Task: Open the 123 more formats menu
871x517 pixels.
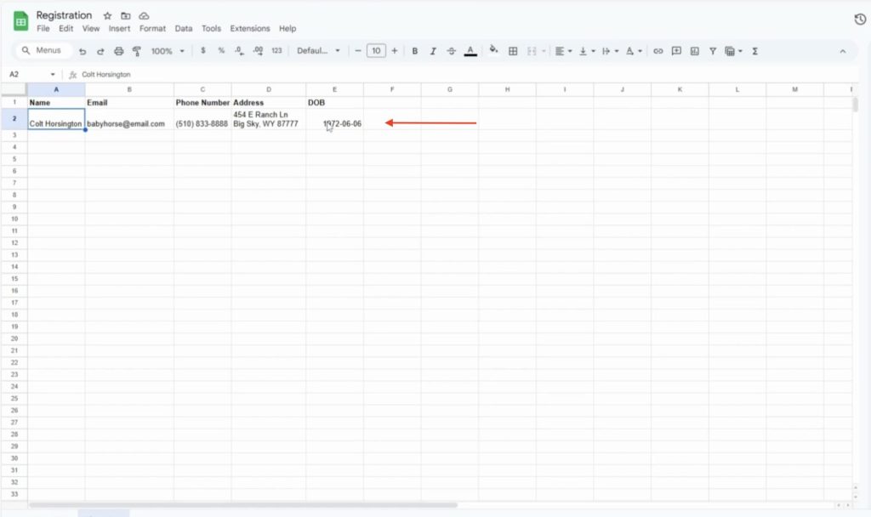Action: (x=276, y=50)
